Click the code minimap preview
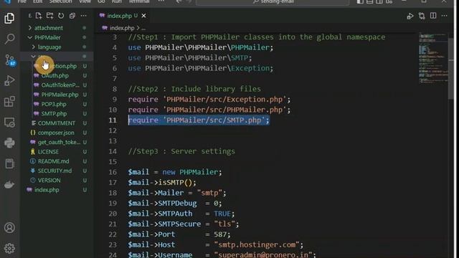The width and height of the screenshot is (459, 258). tap(433, 59)
